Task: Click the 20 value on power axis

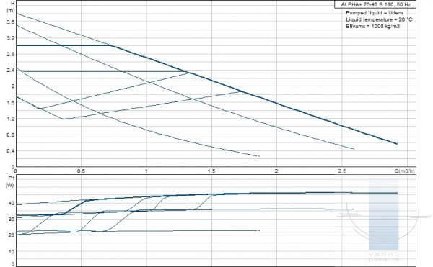Action: click(12, 235)
